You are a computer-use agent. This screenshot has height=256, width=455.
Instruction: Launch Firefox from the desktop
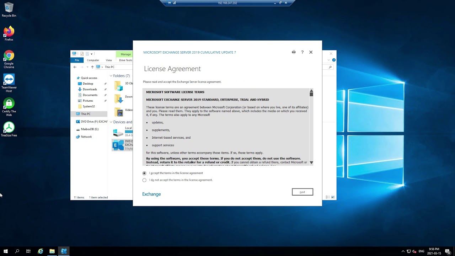click(9, 33)
